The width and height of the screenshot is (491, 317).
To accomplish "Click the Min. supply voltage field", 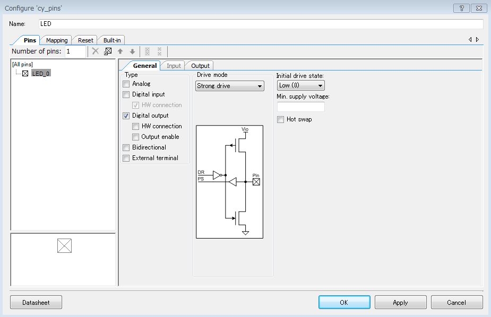I will click(x=300, y=107).
